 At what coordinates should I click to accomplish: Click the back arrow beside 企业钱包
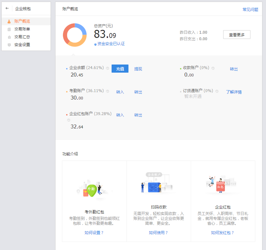tap(7, 8)
